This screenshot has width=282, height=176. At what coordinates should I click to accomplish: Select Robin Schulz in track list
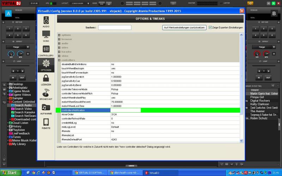[x=259, y=118]
